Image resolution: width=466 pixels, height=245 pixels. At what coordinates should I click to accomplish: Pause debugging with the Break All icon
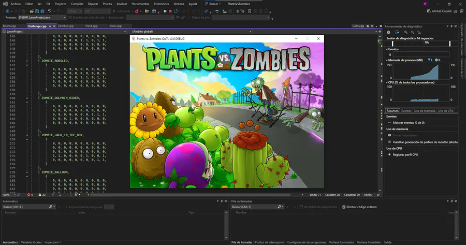pyautogui.click(x=165, y=11)
